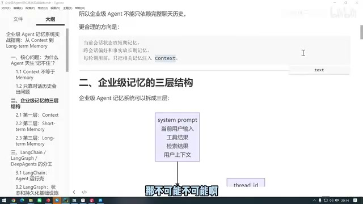
Task: Toggle source code mode button
Action: tap(84, 192)
